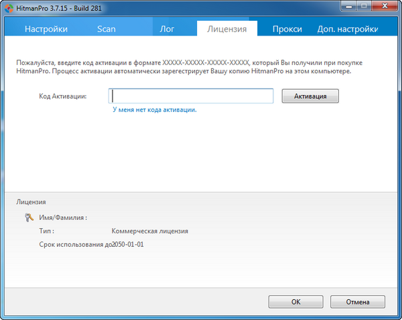
Task: Click the HitmanPro app icon in title bar
Action: point(8,7)
